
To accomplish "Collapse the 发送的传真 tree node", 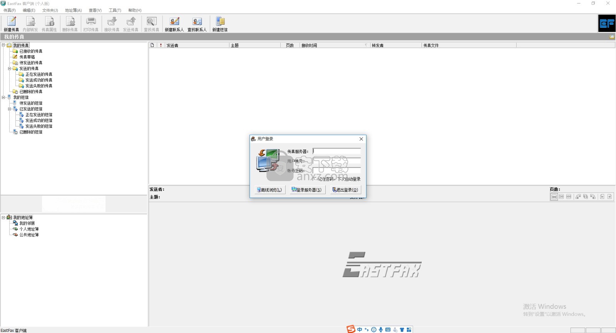I will click(10, 68).
